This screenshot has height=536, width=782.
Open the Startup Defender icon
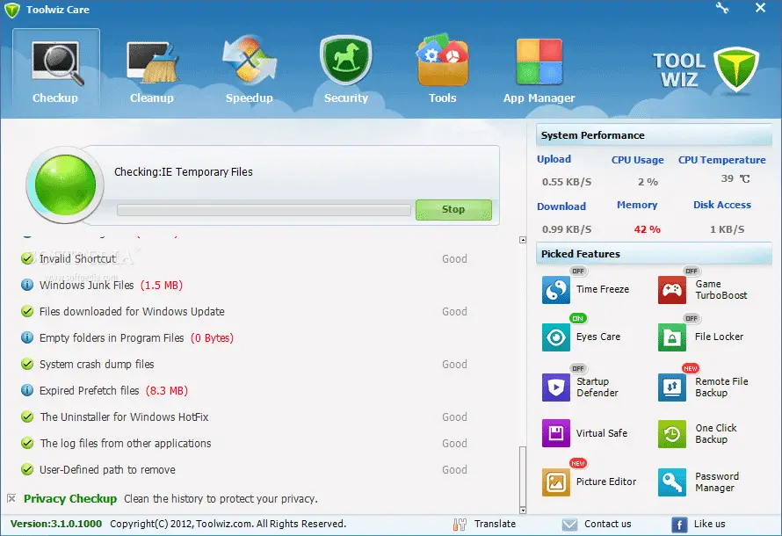555,387
